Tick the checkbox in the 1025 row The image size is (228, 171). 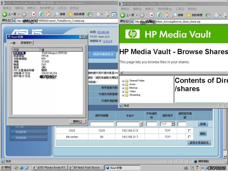point(189,131)
